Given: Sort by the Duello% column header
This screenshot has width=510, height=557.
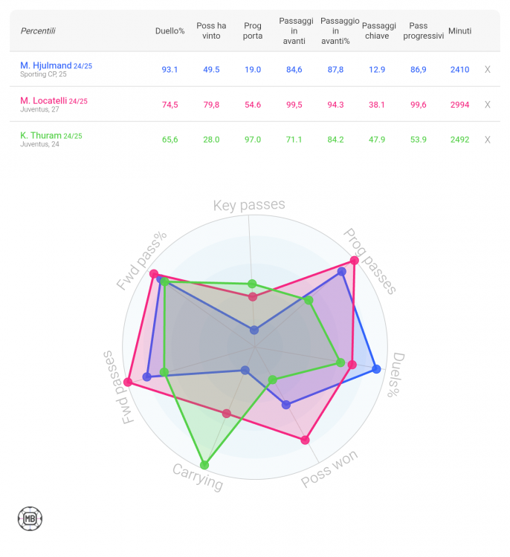Looking at the screenshot, I should click(x=170, y=31).
